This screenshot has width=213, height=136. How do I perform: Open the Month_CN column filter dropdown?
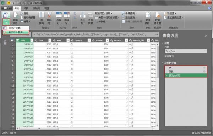click(x=148, y=40)
